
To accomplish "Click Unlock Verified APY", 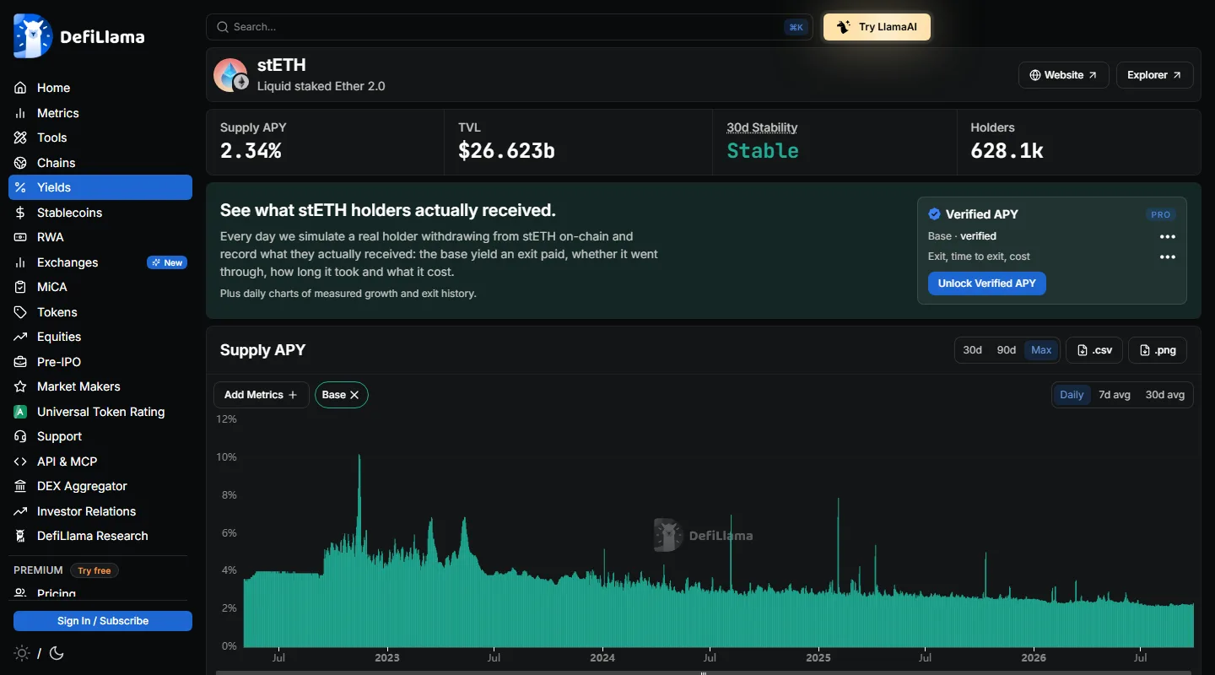I will 987,283.
